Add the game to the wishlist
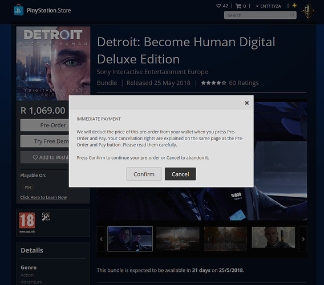The width and height of the screenshot is (324, 285). 44,157
